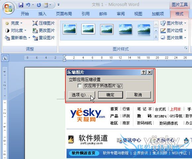Click 业界资讯 in blue navigation bar
The width and height of the screenshot is (192, 159).
point(141,153)
